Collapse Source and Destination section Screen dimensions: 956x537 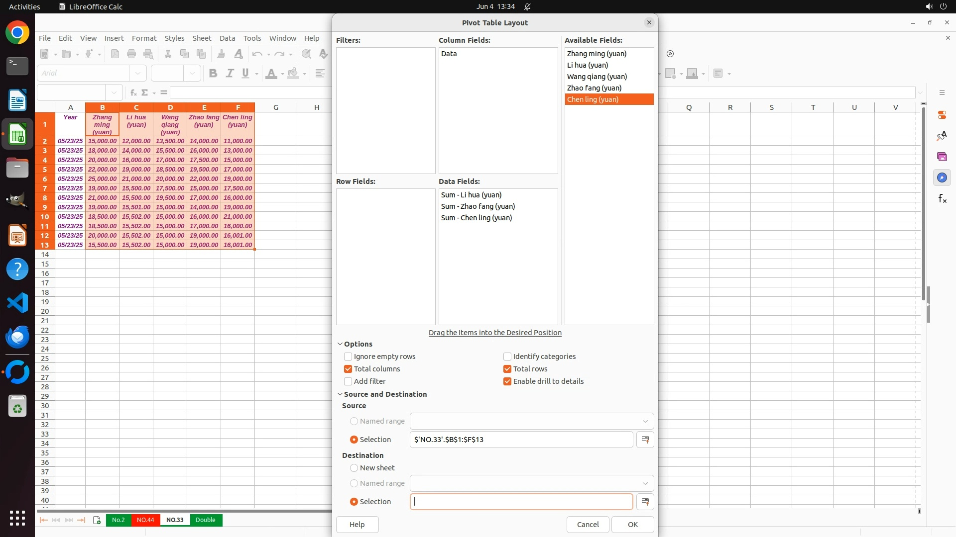click(x=340, y=394)
